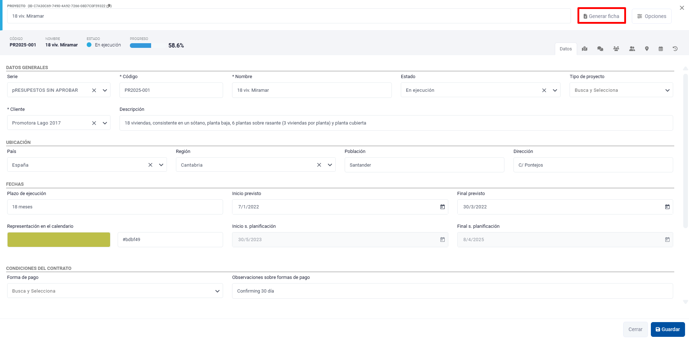Select the Datos tab

click(x=566, y=49)
